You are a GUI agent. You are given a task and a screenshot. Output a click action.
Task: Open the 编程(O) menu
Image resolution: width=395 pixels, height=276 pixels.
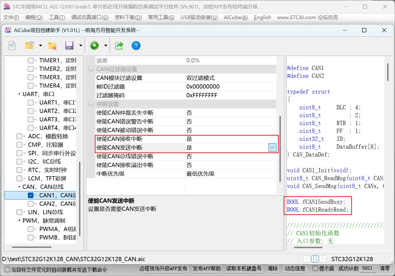34,17
